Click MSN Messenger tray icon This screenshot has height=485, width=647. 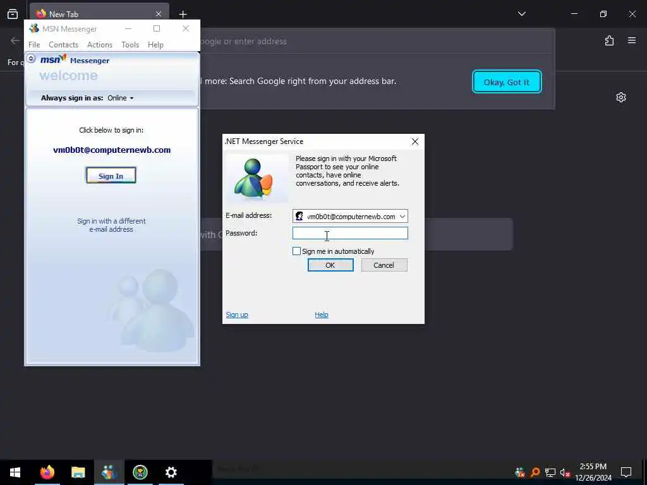[520, 472]
